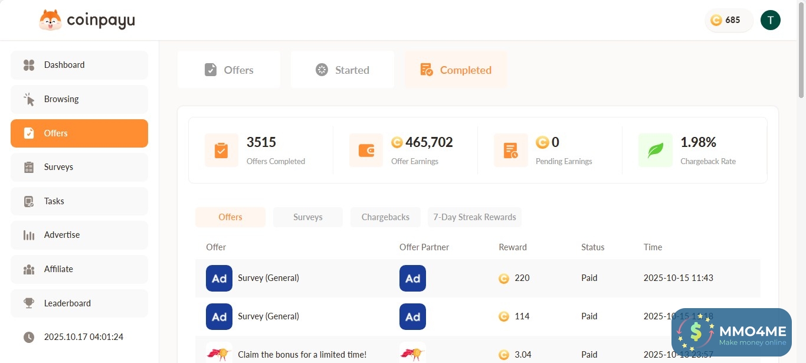The width and height of the screenshot is (806, 363).
Task: Click the Chargeback Rate leaf icon
Action: (656, 150)
